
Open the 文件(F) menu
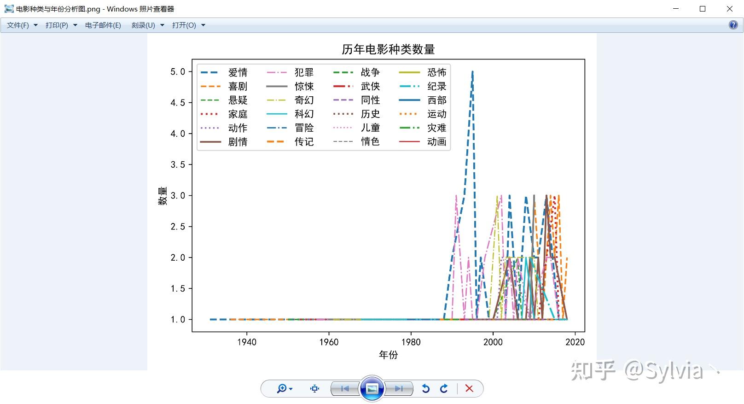click(18, 25)
